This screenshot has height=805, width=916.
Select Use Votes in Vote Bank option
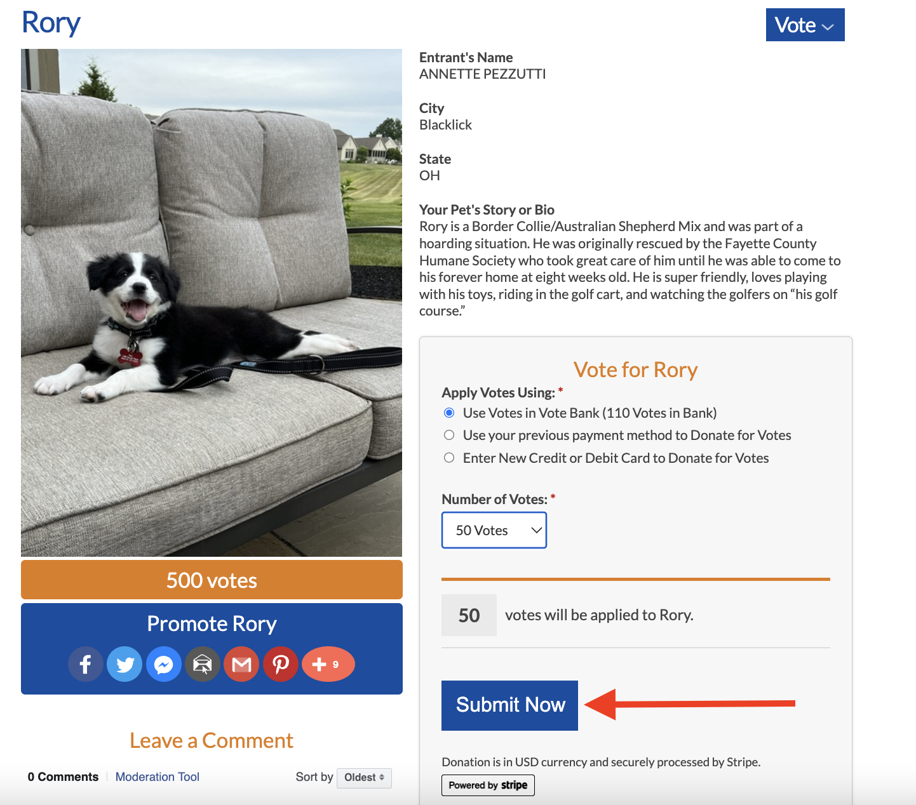pyautogui.click(x=449, y=413)
